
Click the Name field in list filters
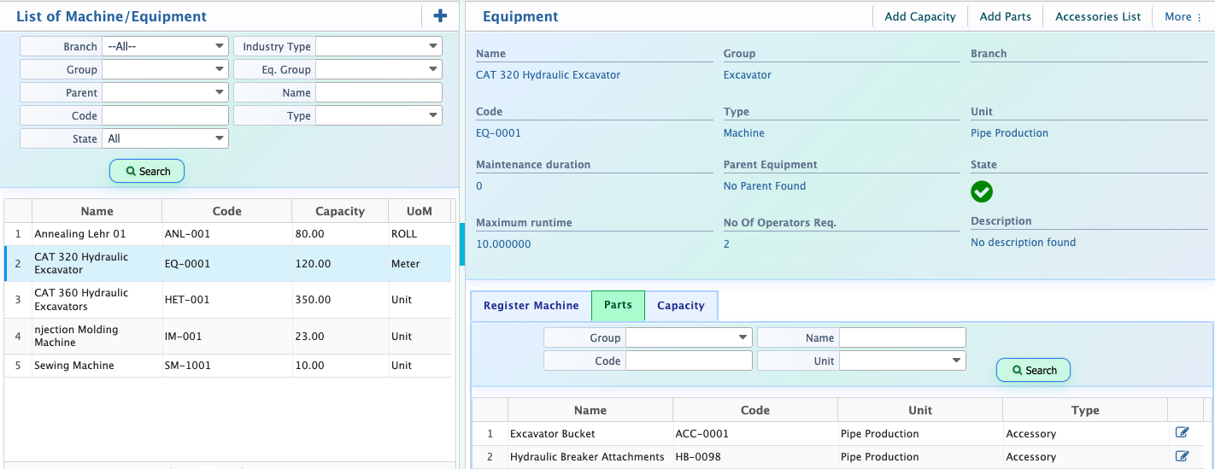click(379, 92)
